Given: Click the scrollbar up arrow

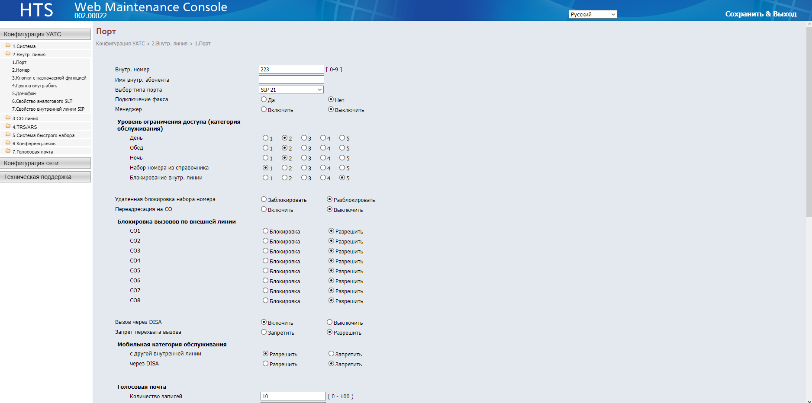Looking at the screenshot, I should (809, 24).
